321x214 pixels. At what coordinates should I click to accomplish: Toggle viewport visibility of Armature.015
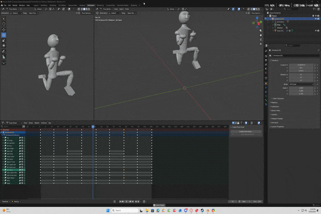coord(317,19)
